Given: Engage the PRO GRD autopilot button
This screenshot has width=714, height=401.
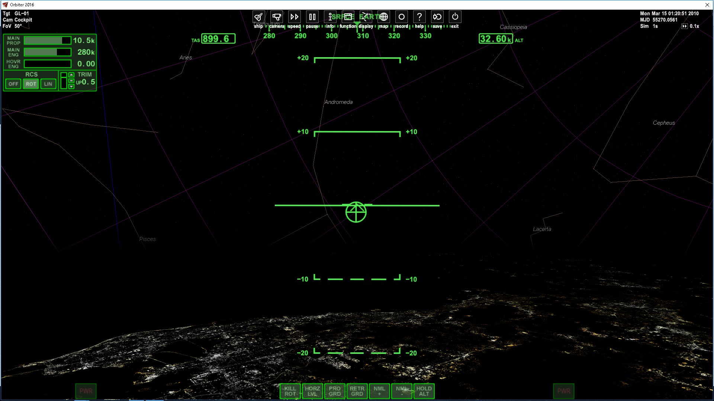Looking at the screenshot, I should coord(335,391).
